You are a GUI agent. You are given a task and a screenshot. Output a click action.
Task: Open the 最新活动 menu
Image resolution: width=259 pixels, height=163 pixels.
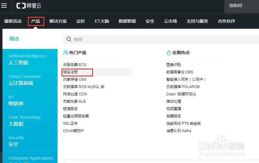click(13, 21)
